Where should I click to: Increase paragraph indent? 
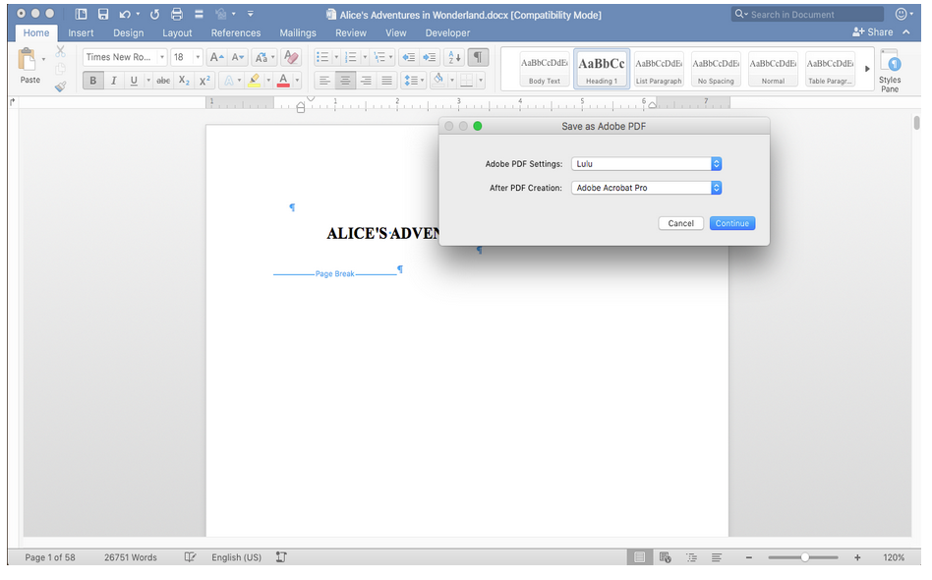(430, 57)
